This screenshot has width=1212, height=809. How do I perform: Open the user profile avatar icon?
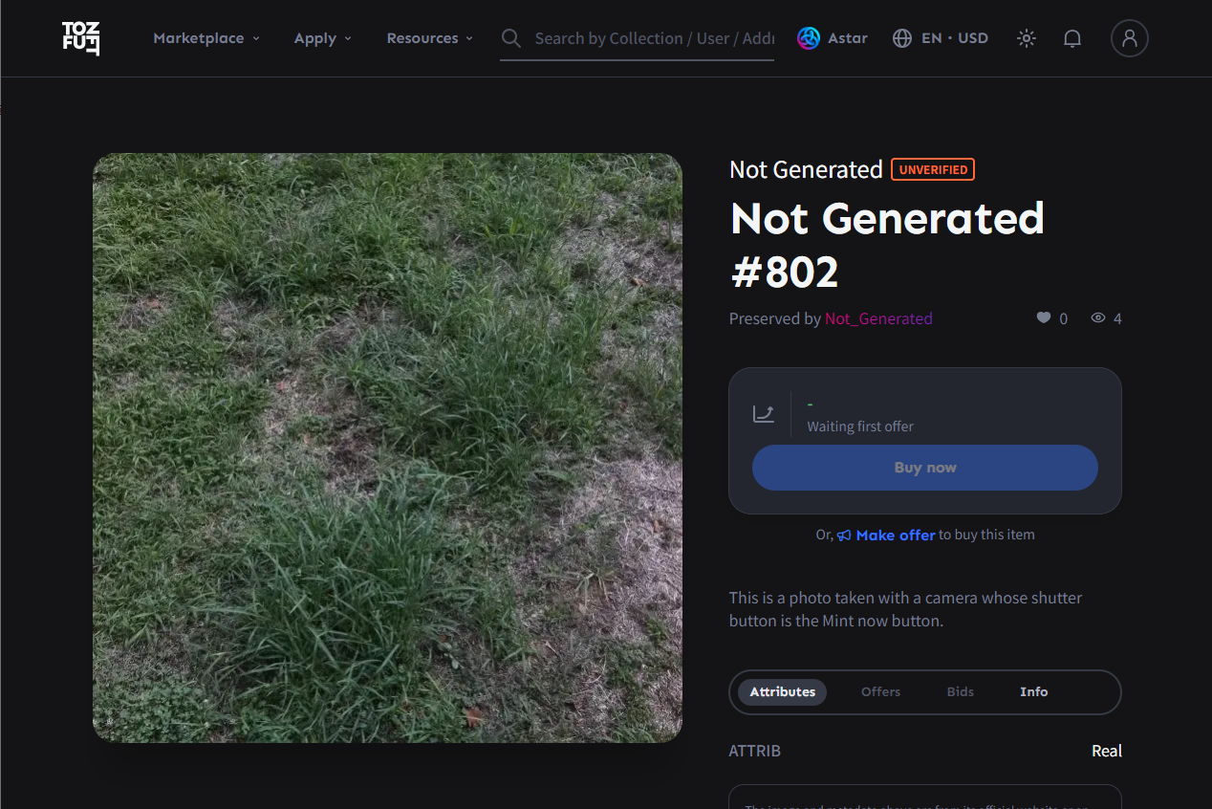[1129, 38]
